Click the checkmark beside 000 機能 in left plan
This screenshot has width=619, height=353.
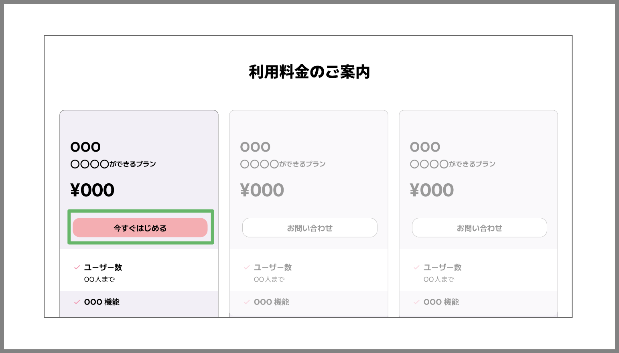(x=77, y=302)
